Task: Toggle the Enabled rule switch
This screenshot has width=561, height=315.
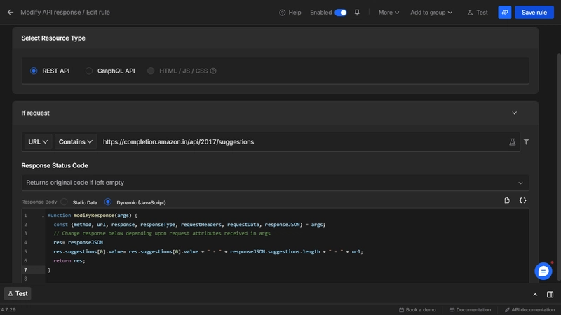Action: pyautogui.click(x=341, y=13)
